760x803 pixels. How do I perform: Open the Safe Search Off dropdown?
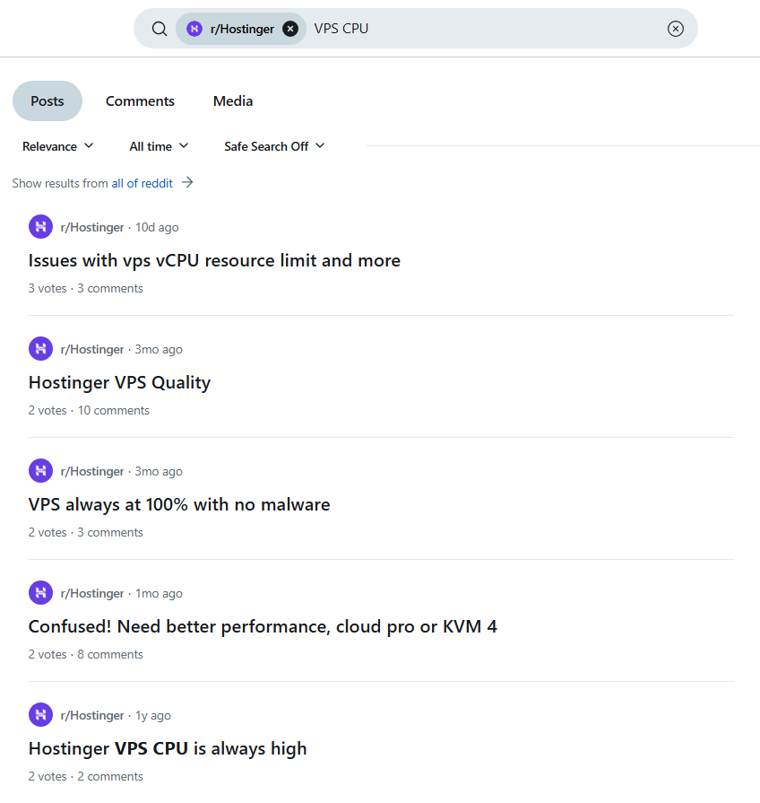(x=274, y=145)
